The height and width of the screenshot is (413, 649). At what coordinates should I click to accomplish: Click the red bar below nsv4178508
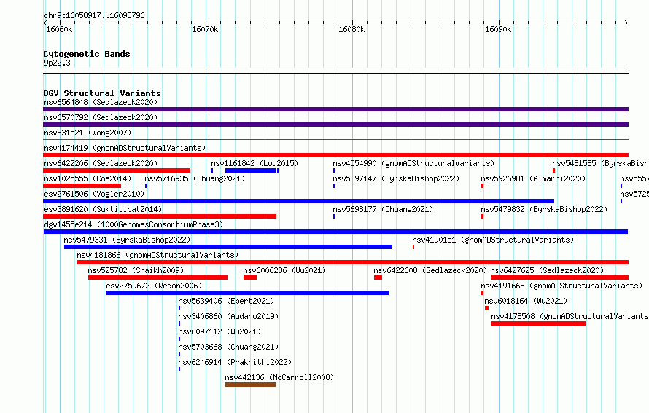pyautogui.click(x=538, y=323)
